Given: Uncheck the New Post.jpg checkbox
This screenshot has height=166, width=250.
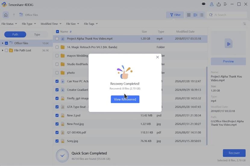Looking at the screenshot, I should pyautogui.click(x=57, y=124).
